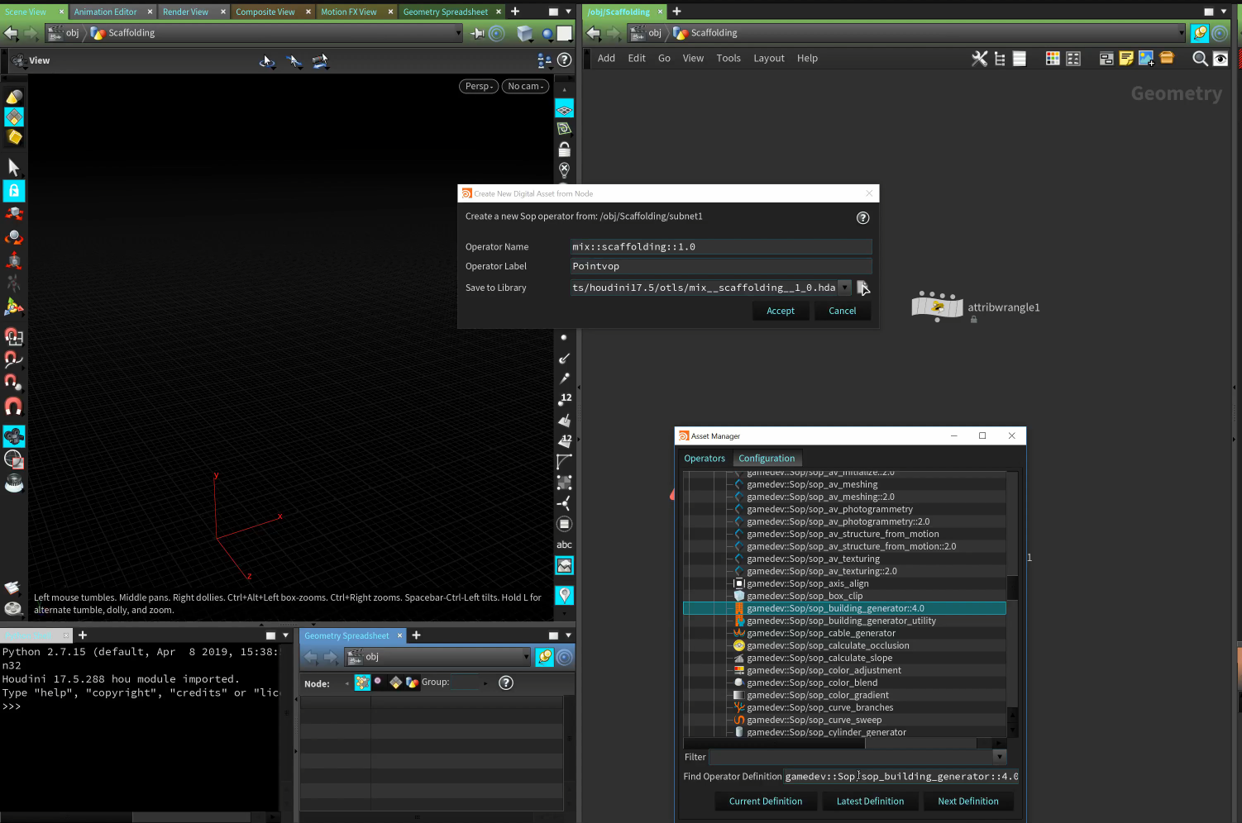The height and width of the screenshot is (823, 1242).
Task: Open the Tools menu
Action: click(x=728, y=58)
